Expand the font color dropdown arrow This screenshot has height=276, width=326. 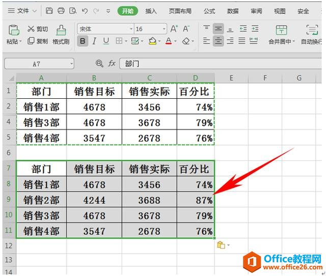pos(175,41)
